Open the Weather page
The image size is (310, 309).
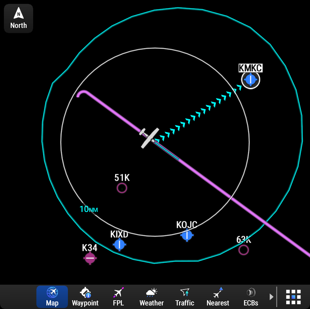pos(152,297)
